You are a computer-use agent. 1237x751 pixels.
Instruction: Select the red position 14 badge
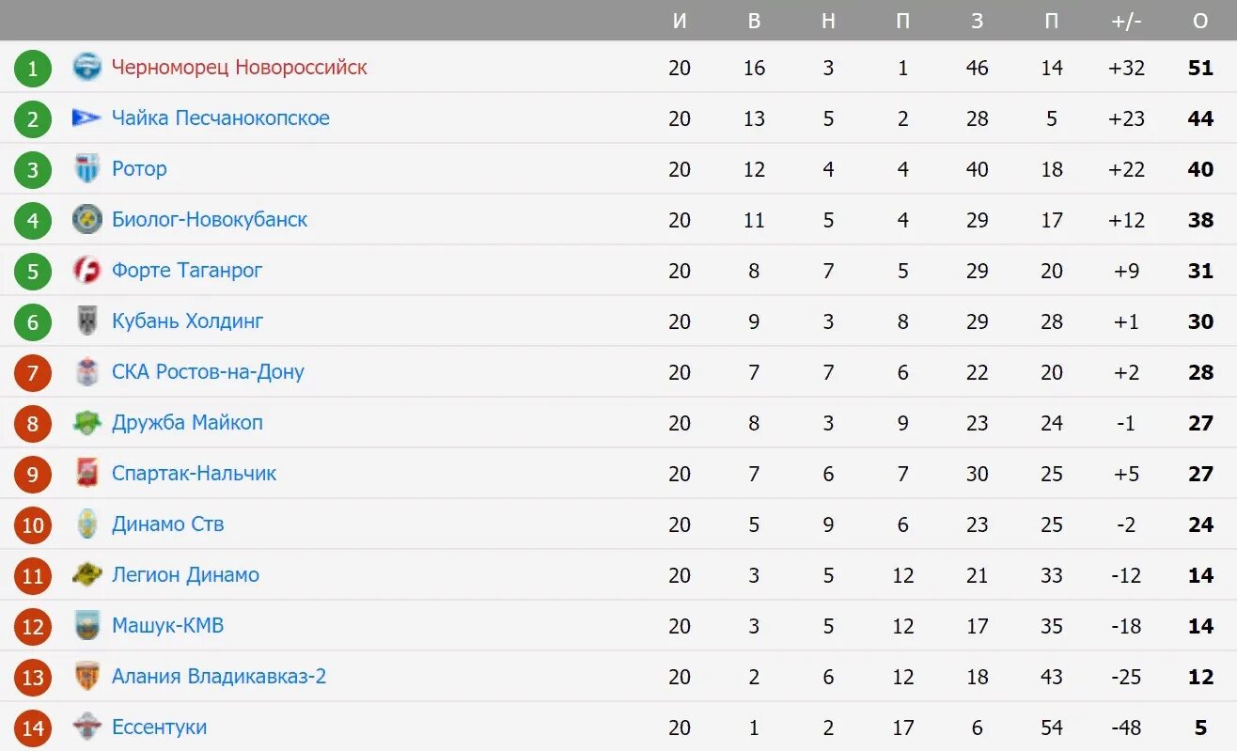pyautogui.click(x=33, y=728)
